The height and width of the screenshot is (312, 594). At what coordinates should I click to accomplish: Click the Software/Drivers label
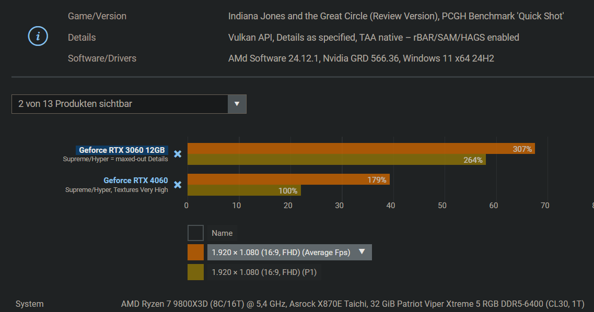pos(102,58)
